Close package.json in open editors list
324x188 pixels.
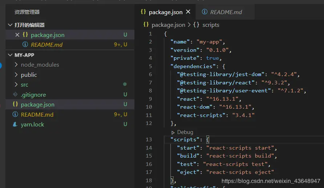point(17,35)
